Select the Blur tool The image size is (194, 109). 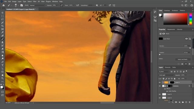click(x=2, y=55)
